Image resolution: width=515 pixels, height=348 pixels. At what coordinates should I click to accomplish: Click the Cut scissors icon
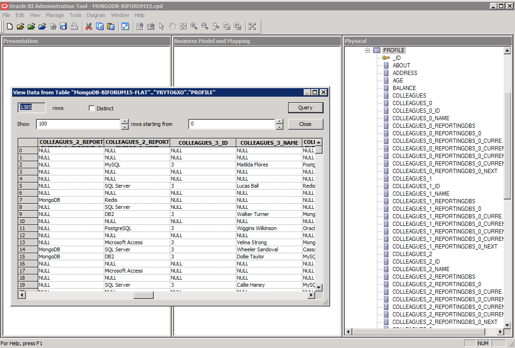click(x=89, y=26)
